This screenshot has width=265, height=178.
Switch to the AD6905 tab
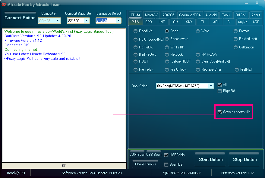(168, 15)
